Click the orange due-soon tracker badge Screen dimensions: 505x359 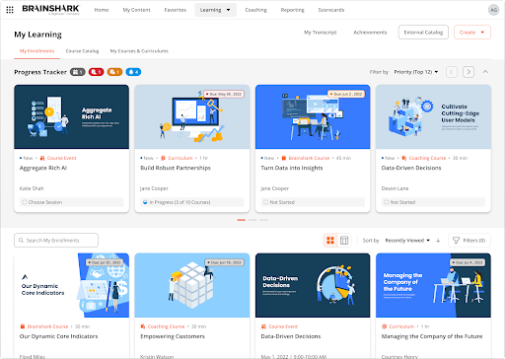(114, 72)
